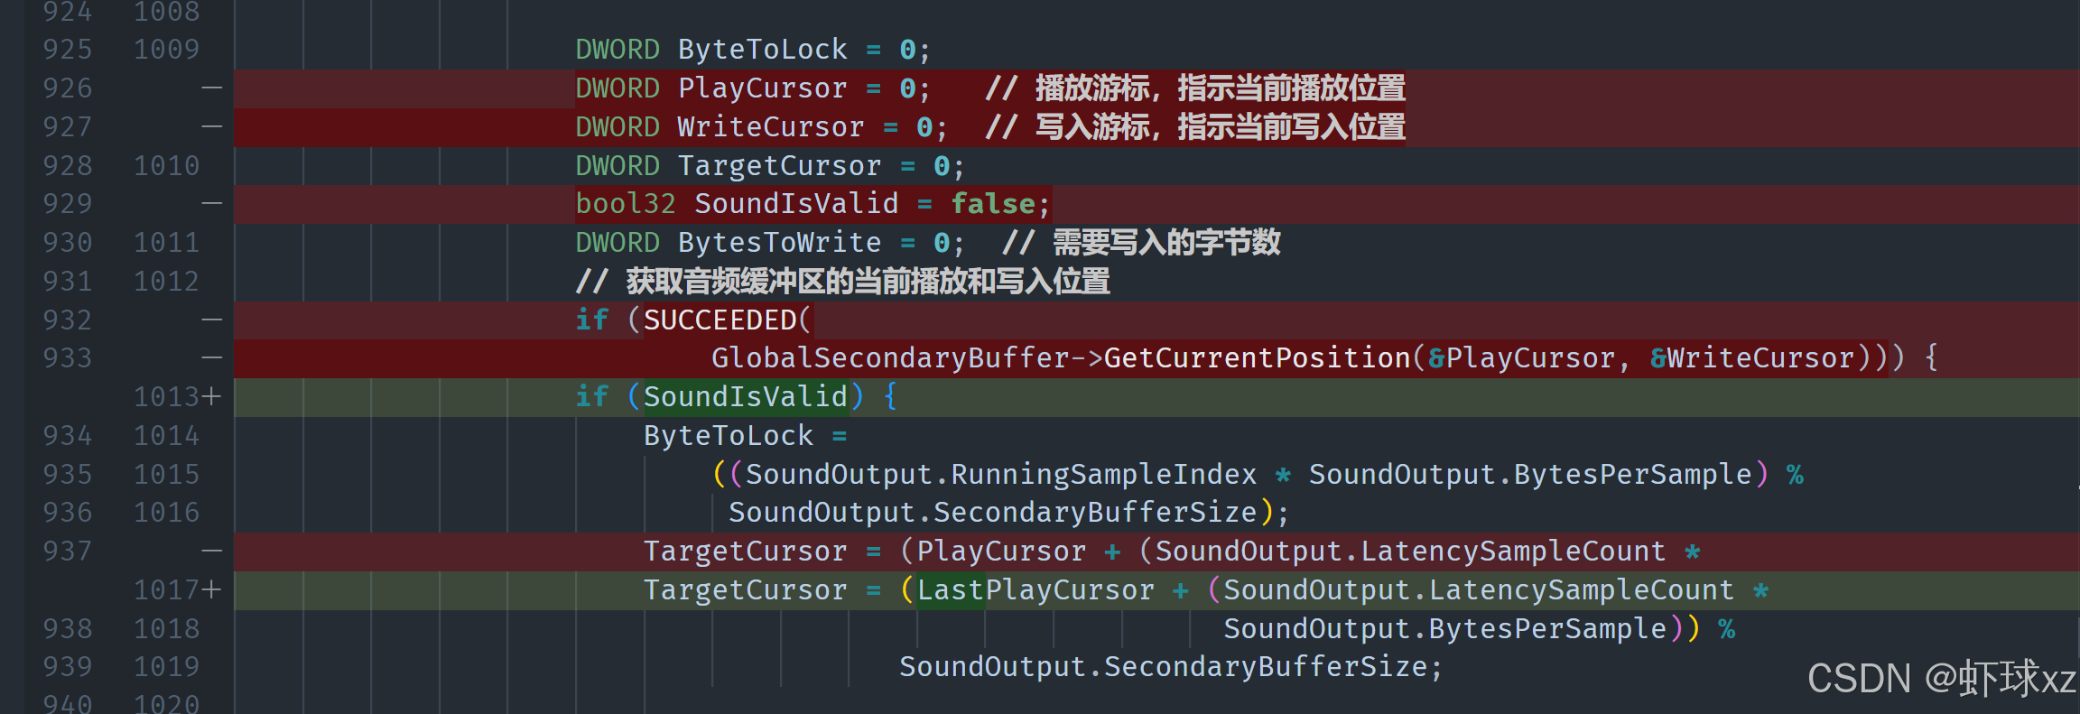The image size is (2080, 714).
Task: Click RunningSampleIndex in the ByteToLock expression
Action: click(x=1103, y=474)
